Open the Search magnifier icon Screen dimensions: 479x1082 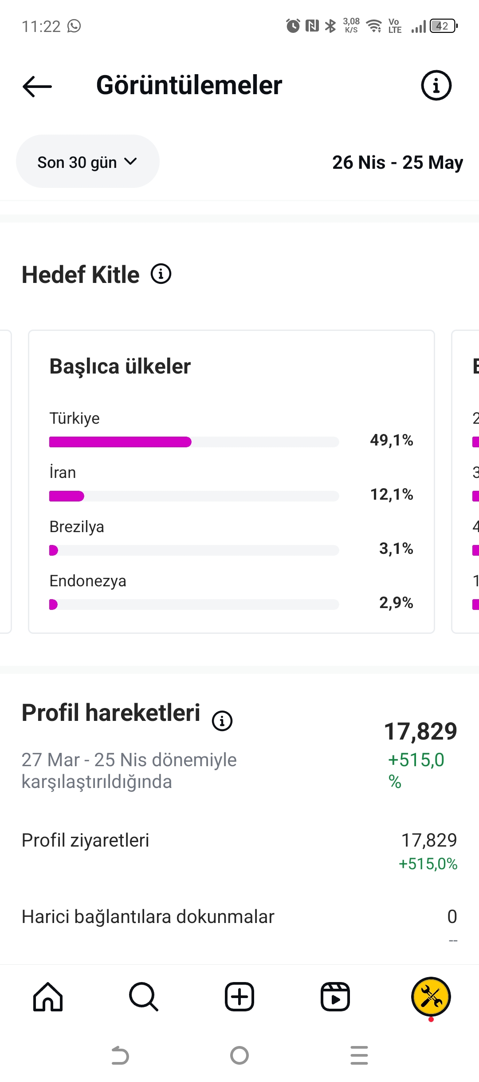coord(144,997)
